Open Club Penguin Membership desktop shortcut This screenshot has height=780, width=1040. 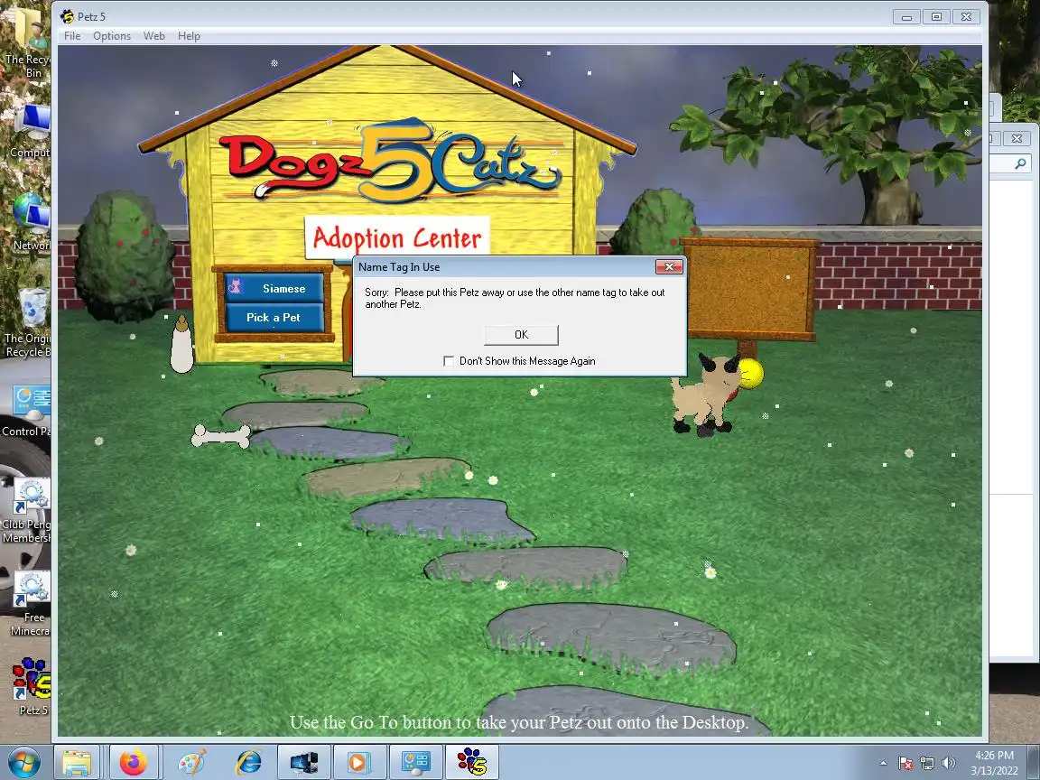pos(26,511)
